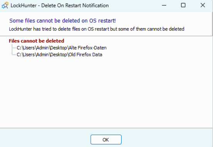Select the Old Firefox Data path entry
The height and width of the screenshot is (147, 213).
click(x=59, y=55)
